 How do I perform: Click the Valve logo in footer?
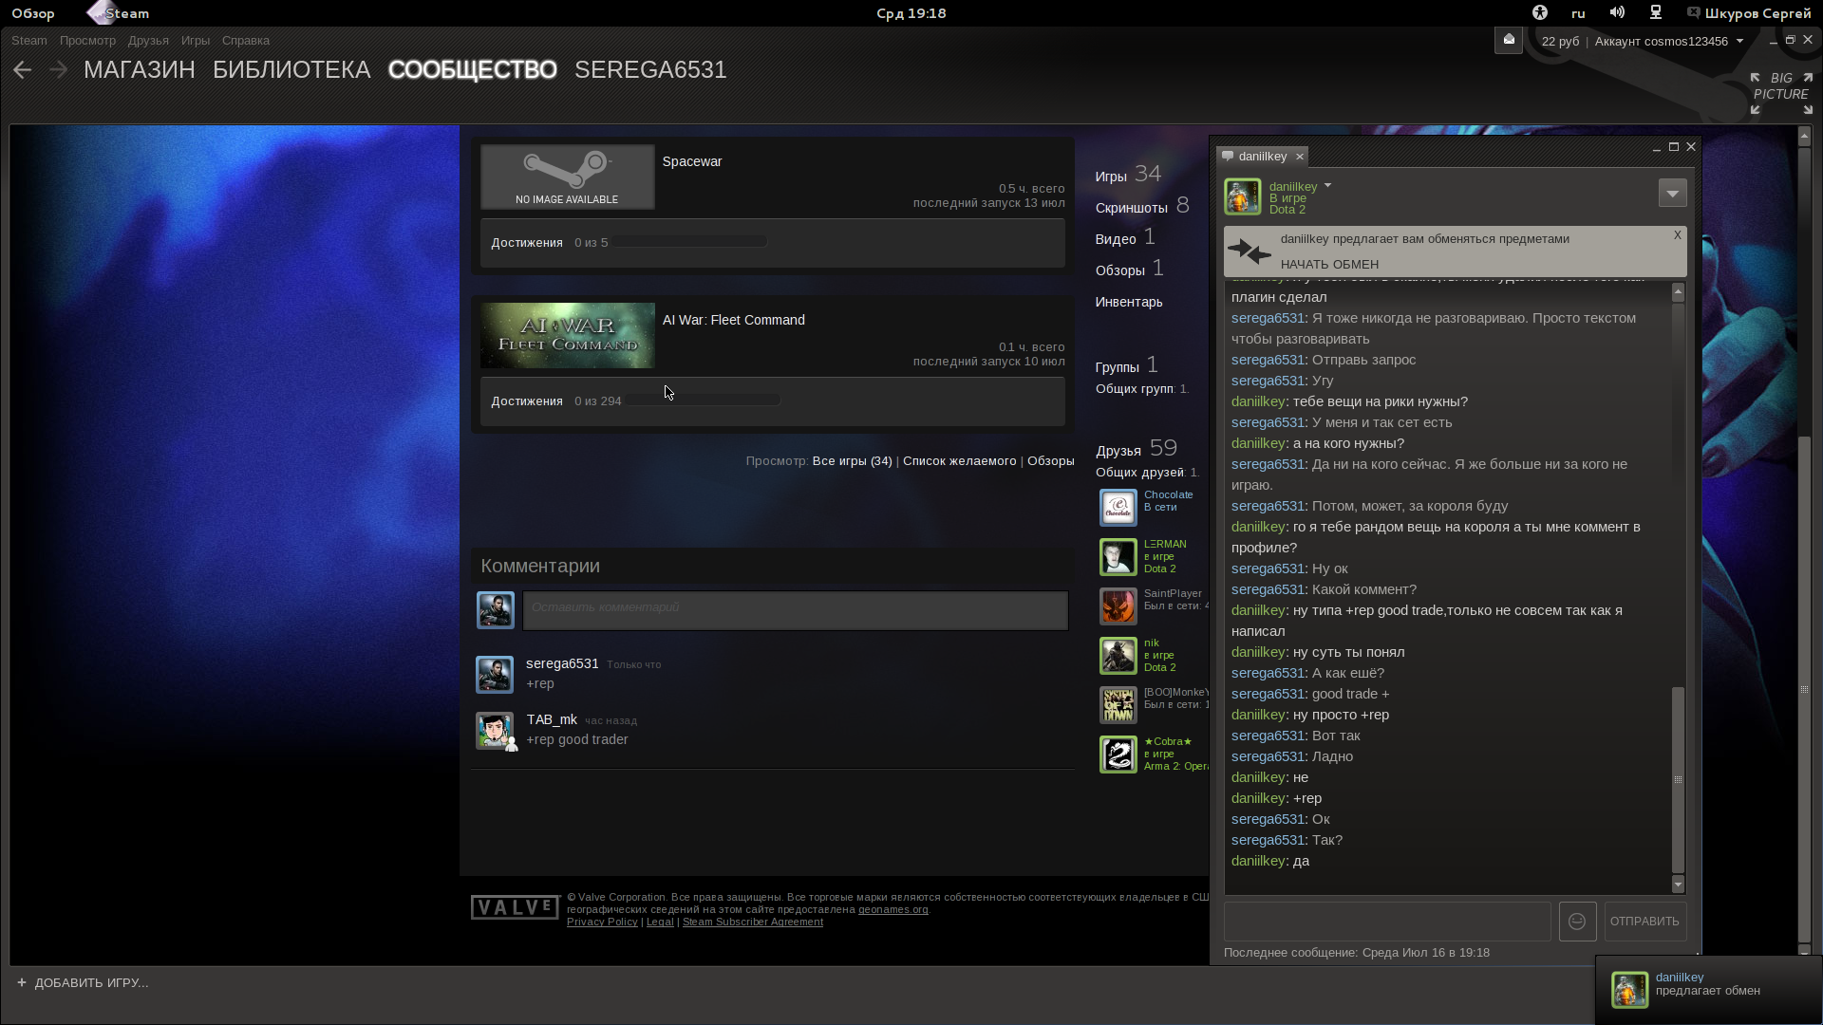tap(515, 907)
